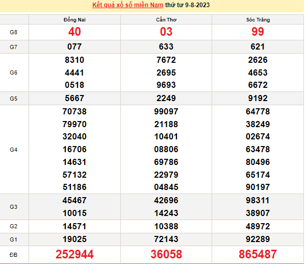Click G5 result 2249 under Cần Thơ

166,98
